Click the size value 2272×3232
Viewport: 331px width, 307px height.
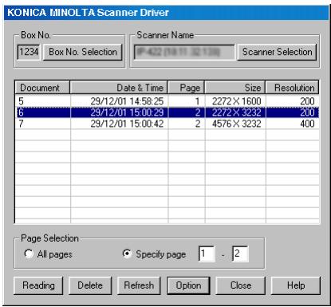(237, 112)
